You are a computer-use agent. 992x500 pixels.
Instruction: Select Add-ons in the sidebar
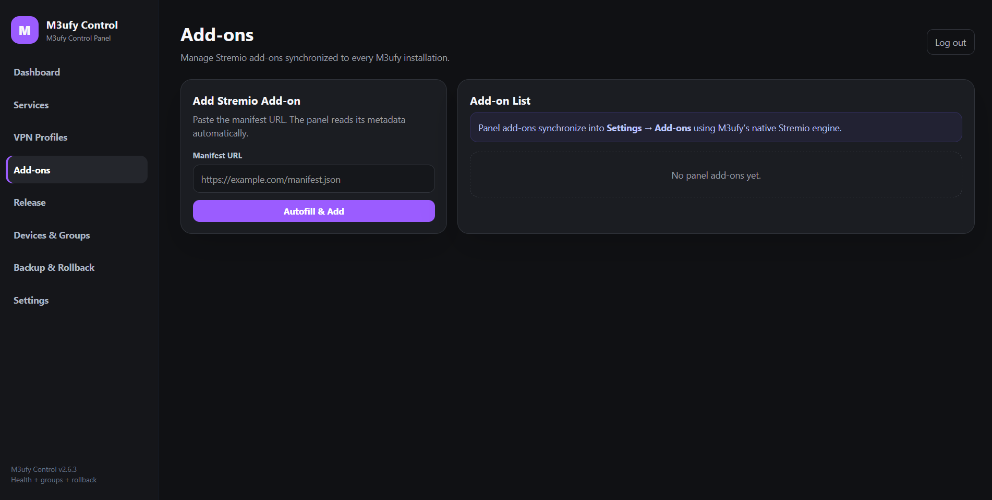[x=77, y=170]
